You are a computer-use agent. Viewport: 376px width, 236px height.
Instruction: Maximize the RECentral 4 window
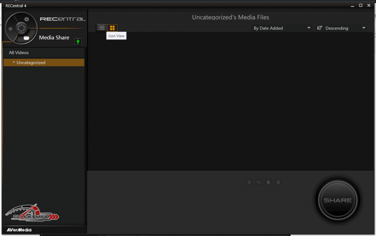(x=361, y=5)
